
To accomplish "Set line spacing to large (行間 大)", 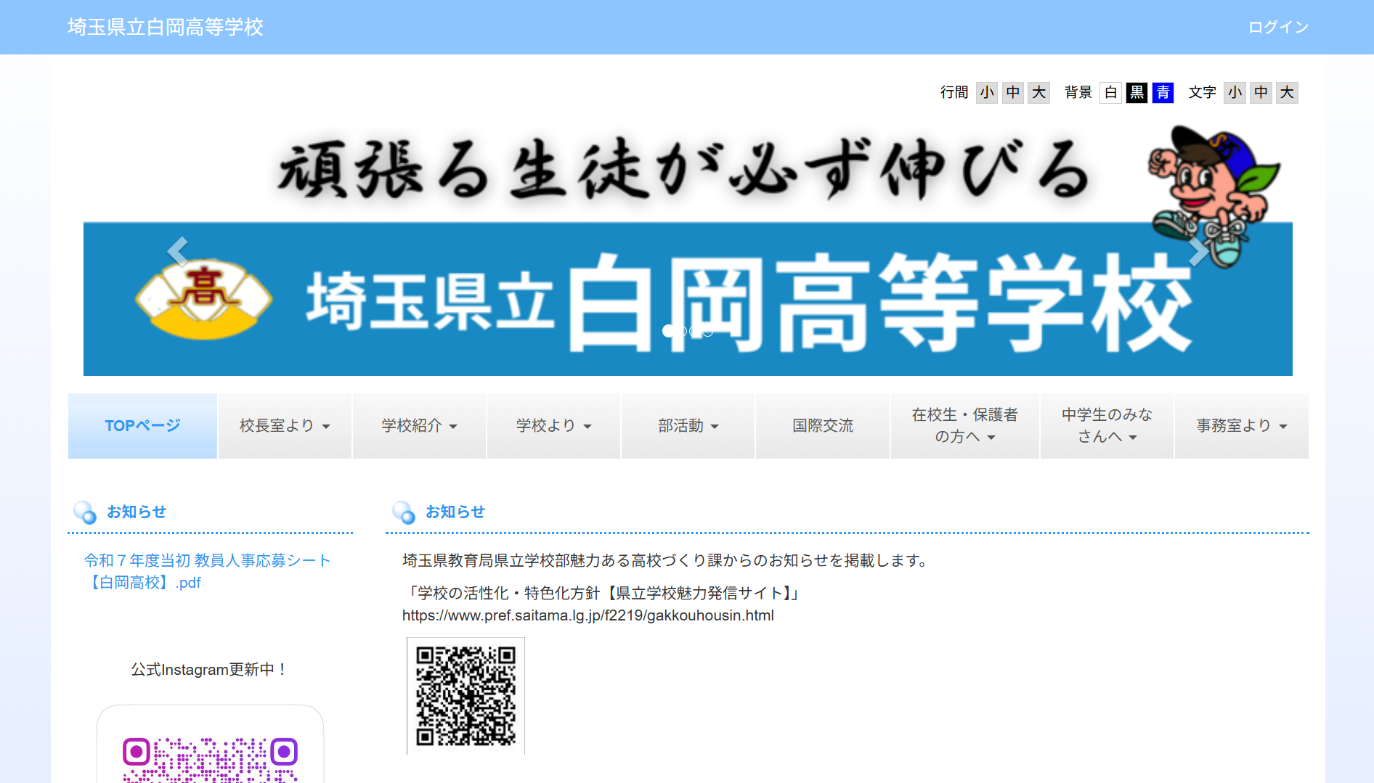I will tap(1039, 92).
